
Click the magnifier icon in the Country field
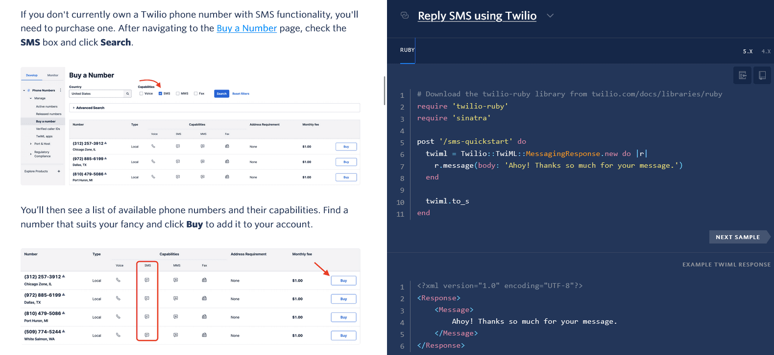click(127, 94)
